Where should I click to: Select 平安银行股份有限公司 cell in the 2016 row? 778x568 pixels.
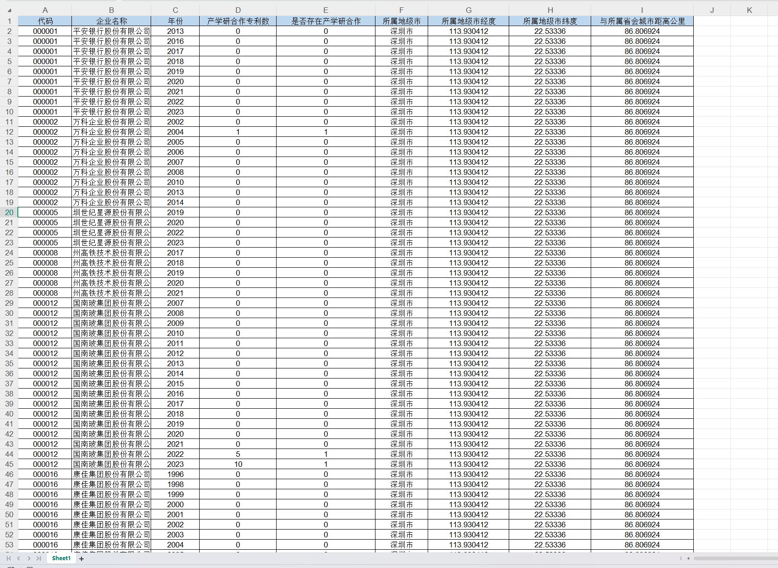(111, 41)
